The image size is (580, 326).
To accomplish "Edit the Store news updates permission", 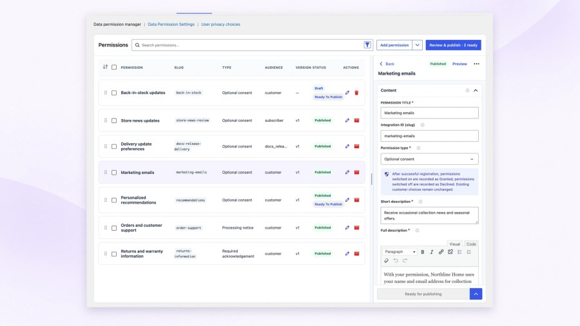I will click(x=347, y=120).
